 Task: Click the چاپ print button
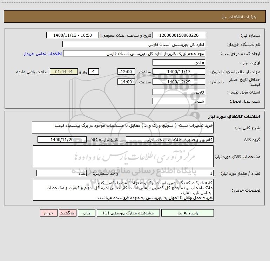(x=87, y=213)
